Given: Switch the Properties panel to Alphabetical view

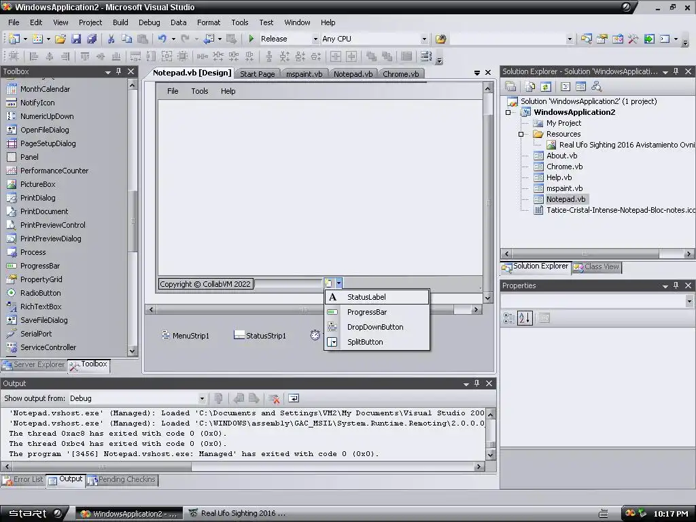Looking at the screenshot, I should [525, 318].
